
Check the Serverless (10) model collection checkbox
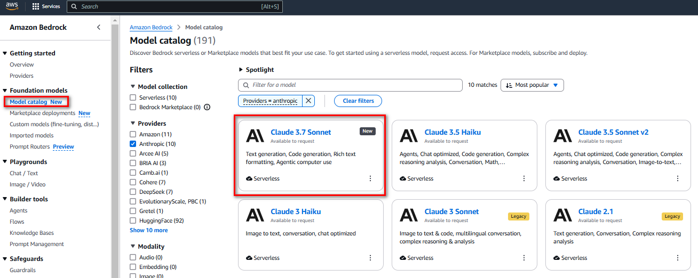pyautogui.click(x=133, y=97)
